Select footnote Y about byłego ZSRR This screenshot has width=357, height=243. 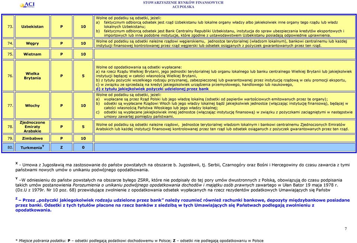179,185
